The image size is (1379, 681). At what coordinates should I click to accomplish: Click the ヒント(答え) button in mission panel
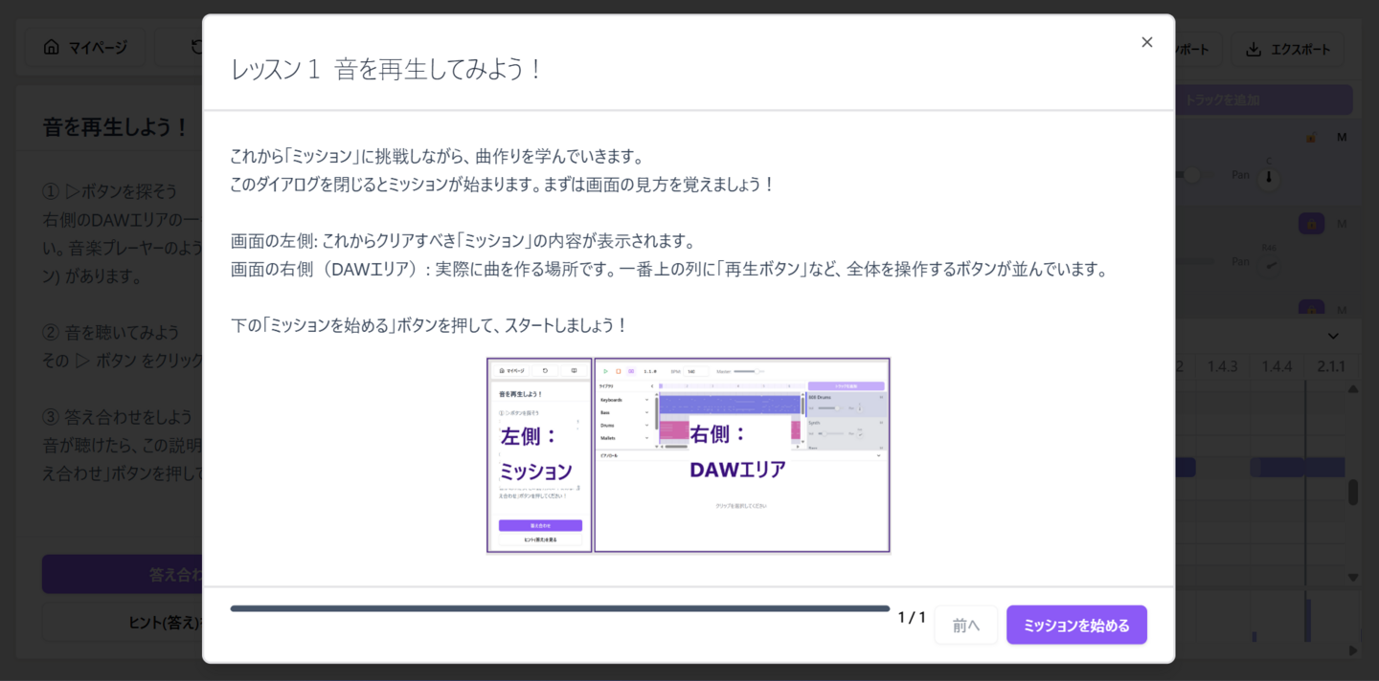[x=165, y=623]
